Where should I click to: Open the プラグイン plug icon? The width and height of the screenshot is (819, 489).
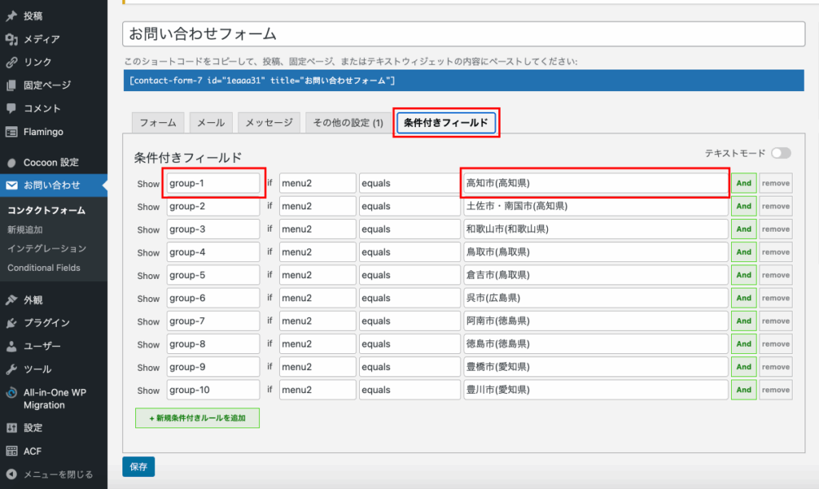pyautogui.click(x=11, y=324)
